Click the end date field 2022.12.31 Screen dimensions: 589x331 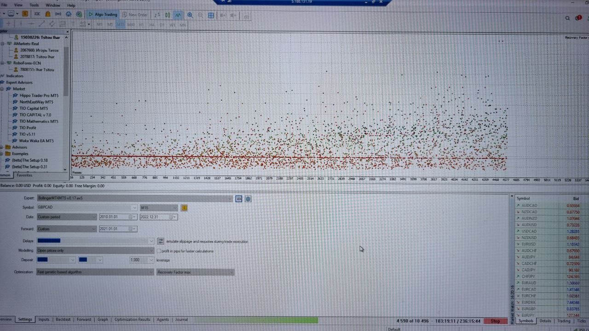(159, 217)
